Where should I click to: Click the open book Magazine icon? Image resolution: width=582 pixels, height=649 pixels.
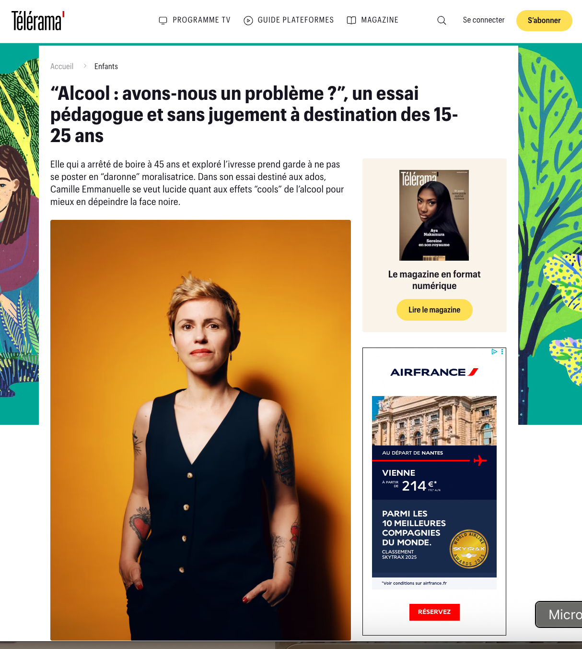(x=351, y=20)
